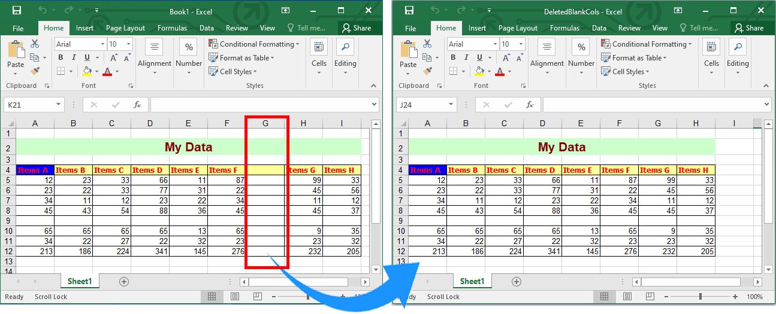Open Formulas tab in Book1 window
Image resolution: width=776 pixels, height=314 pixels.
click(172, 28)
